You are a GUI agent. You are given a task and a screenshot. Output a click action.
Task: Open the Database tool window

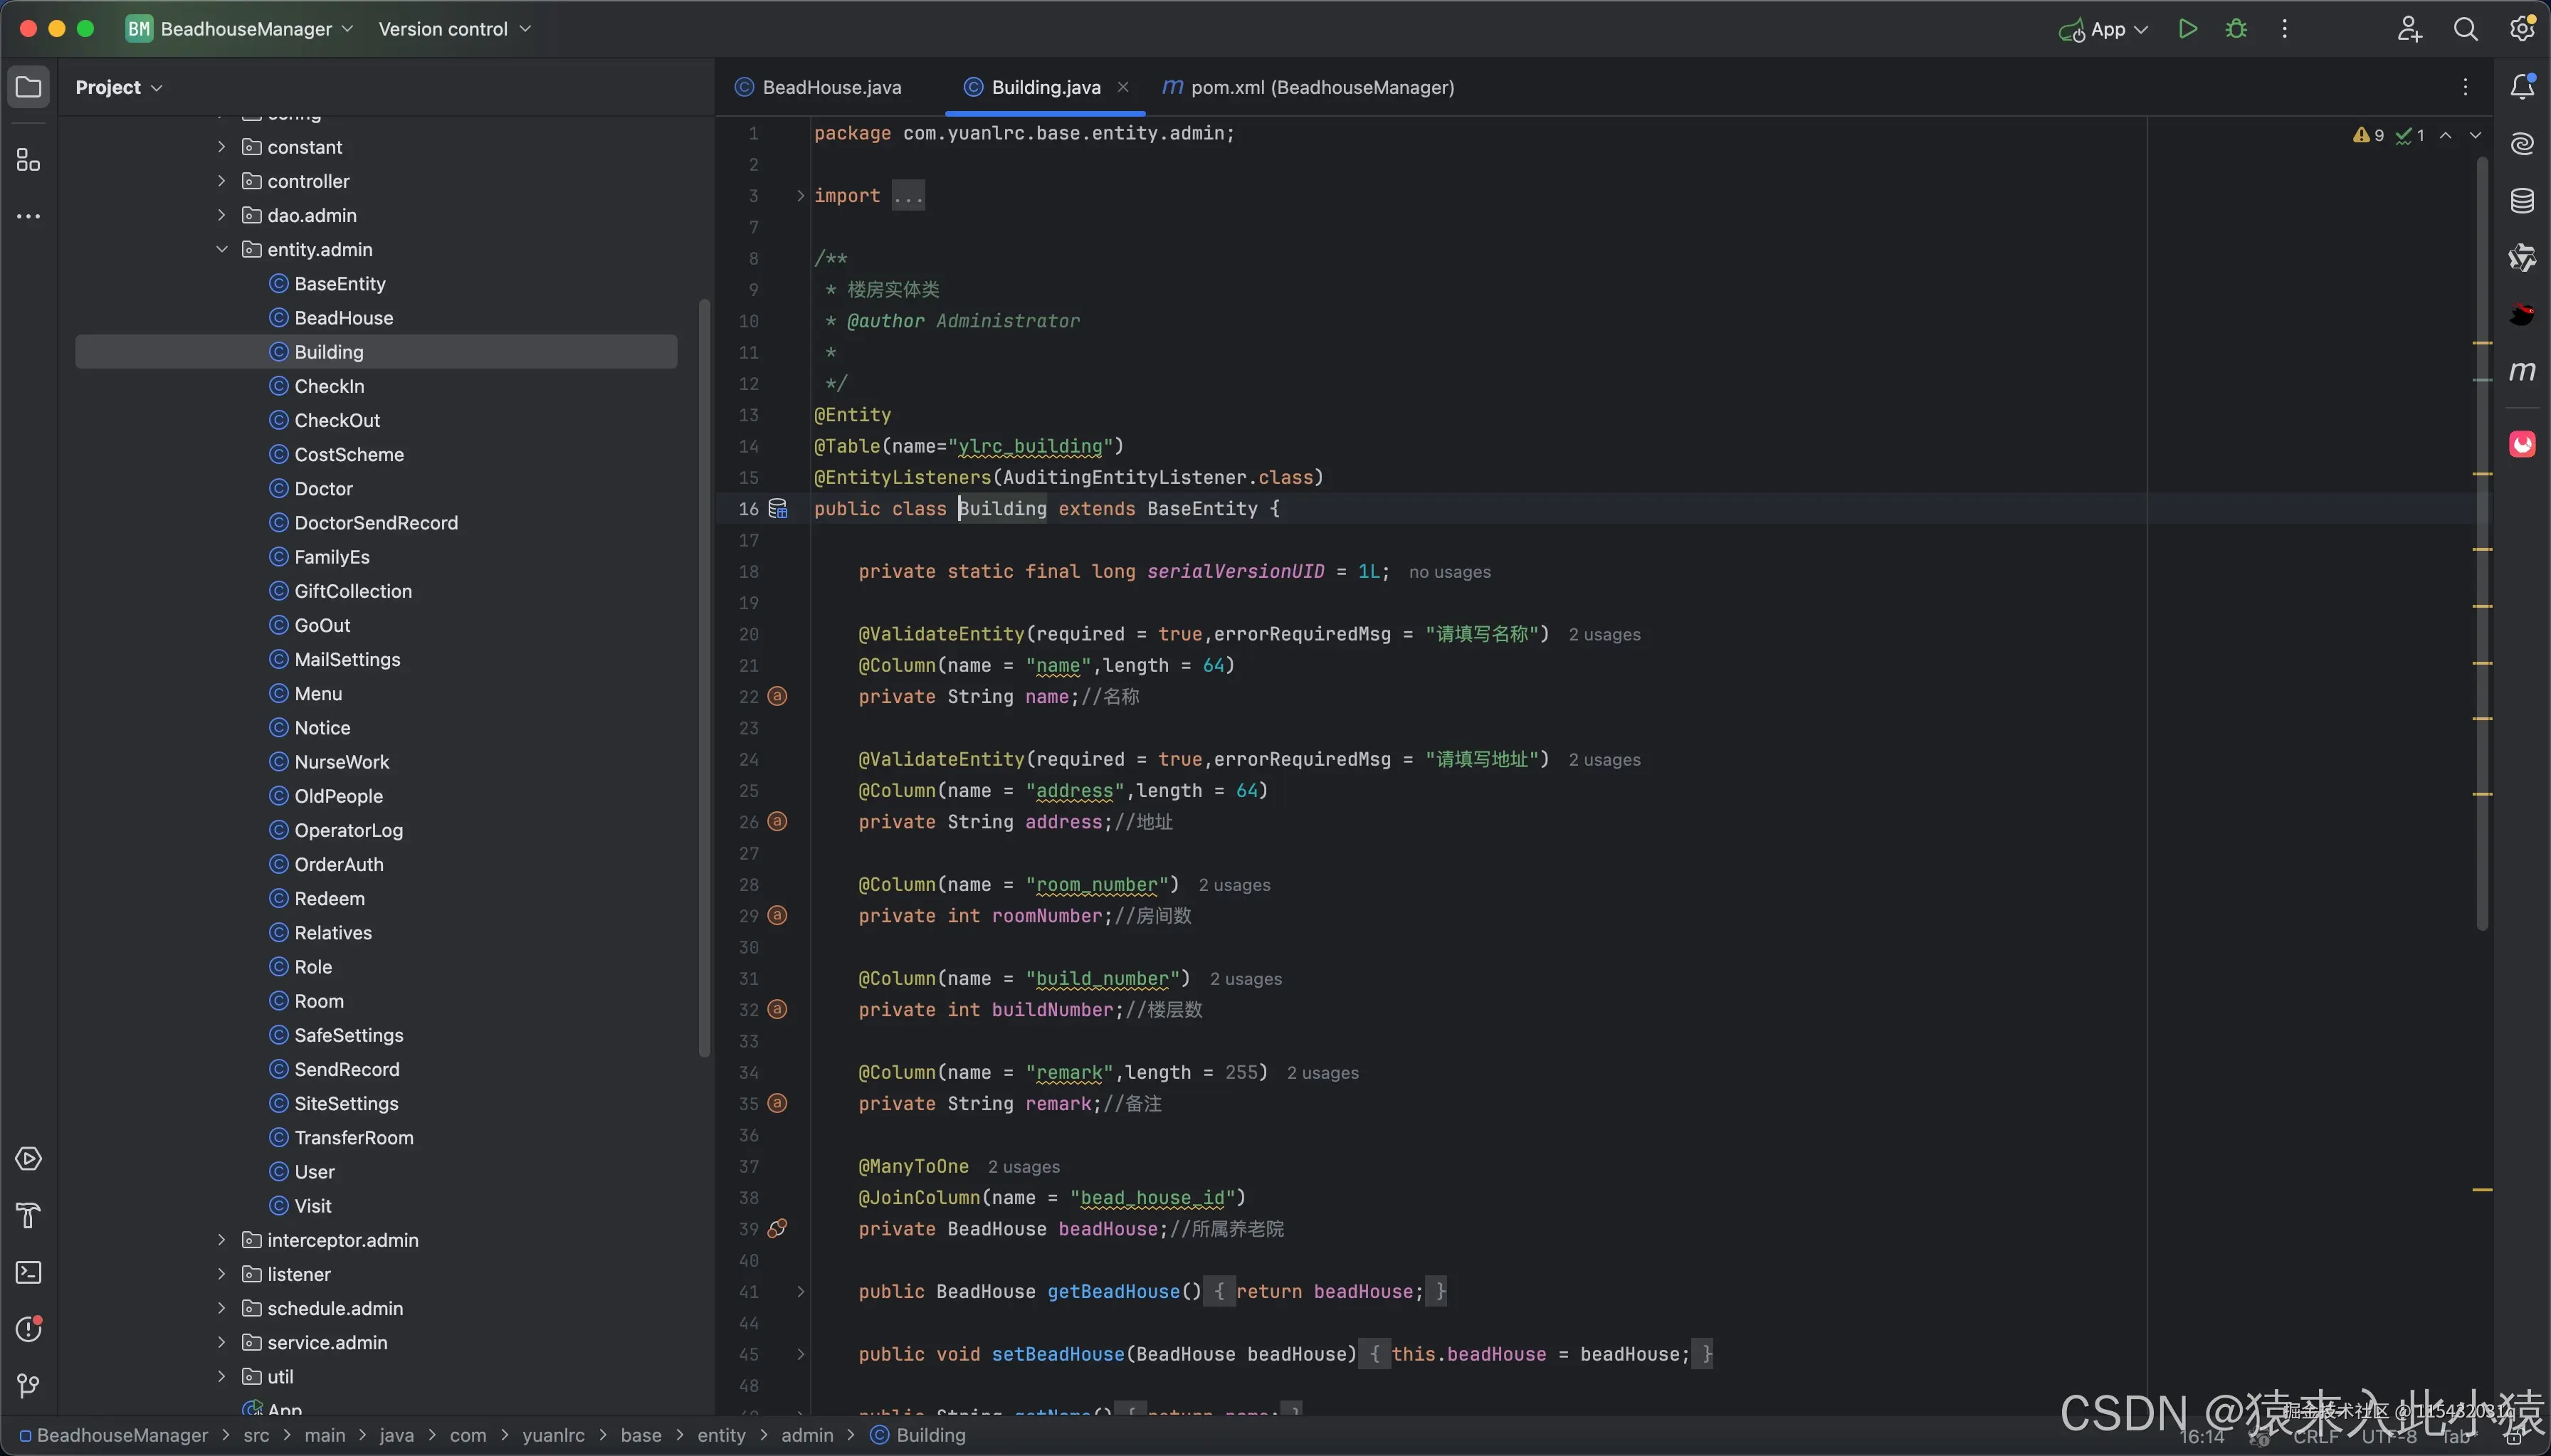2521,201
